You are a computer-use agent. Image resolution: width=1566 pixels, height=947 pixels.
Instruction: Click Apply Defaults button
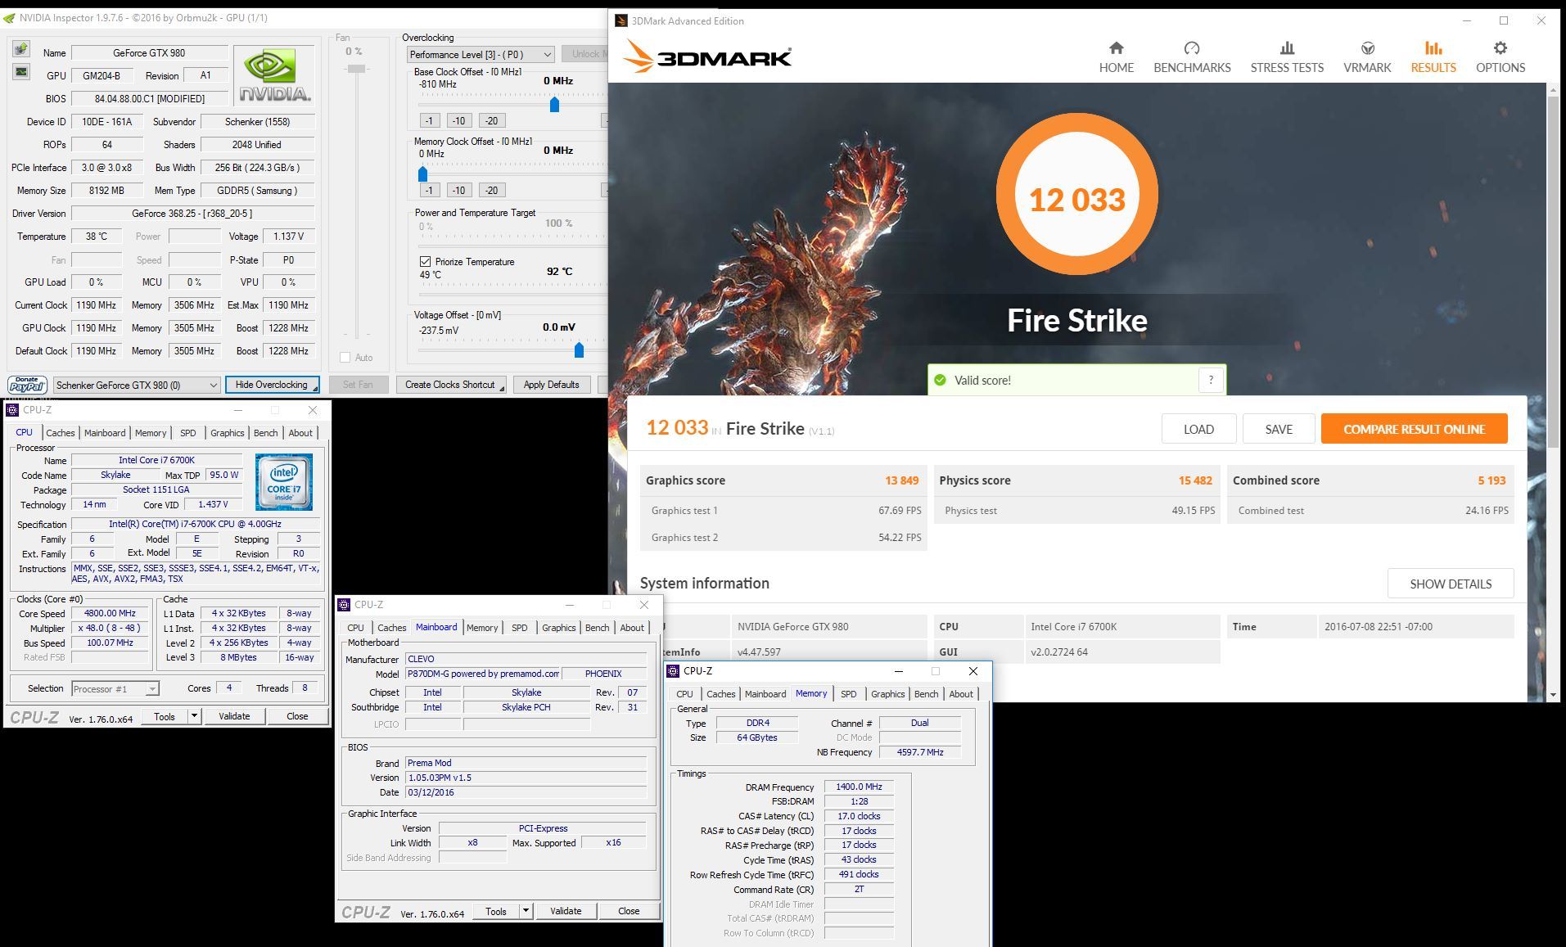551,385
